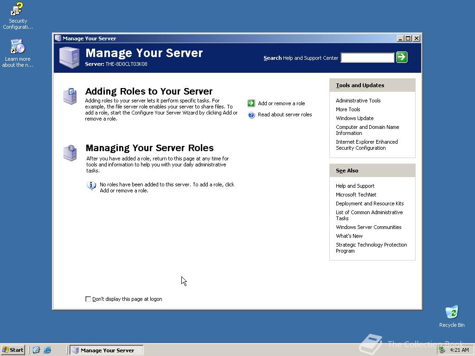Click the blue question mark help icon
The height and width of the screenshot is (356, 475).
251,115
